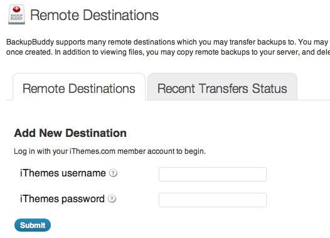This screenshot has width=330, height=238.
Task: Submit the iThemes login form
Action: click(x=33, y=225)
